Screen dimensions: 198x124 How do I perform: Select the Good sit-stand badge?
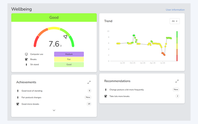click(x=69, y=64)
